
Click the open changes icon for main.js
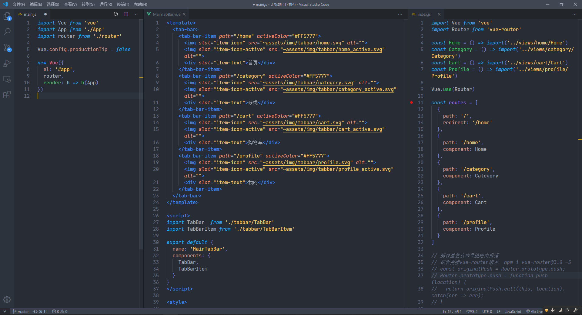click(116, 14)
